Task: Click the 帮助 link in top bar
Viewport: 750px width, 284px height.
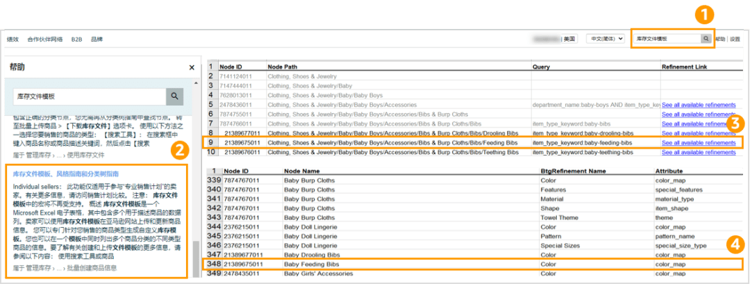Action: [x=720, y=40]
